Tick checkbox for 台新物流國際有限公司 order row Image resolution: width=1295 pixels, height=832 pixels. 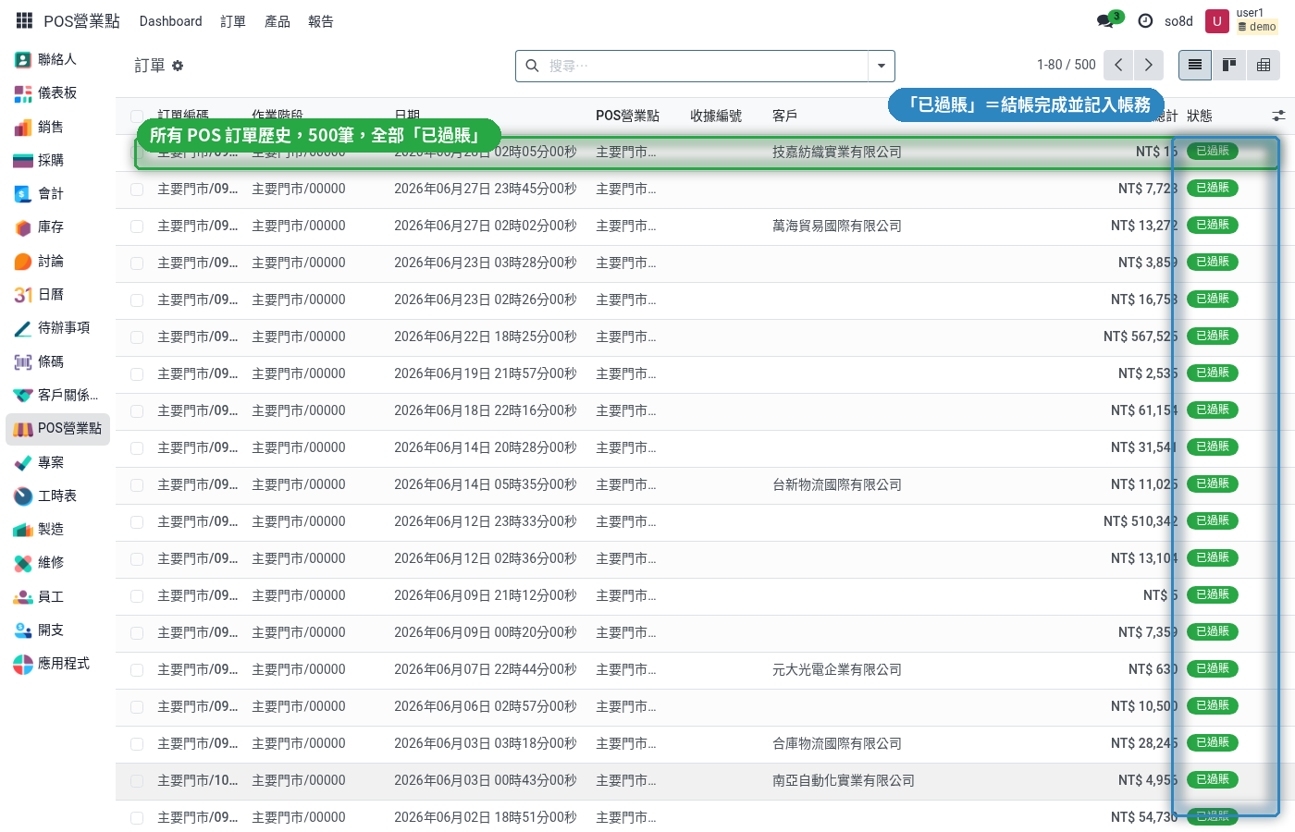[x=137, y=485]
